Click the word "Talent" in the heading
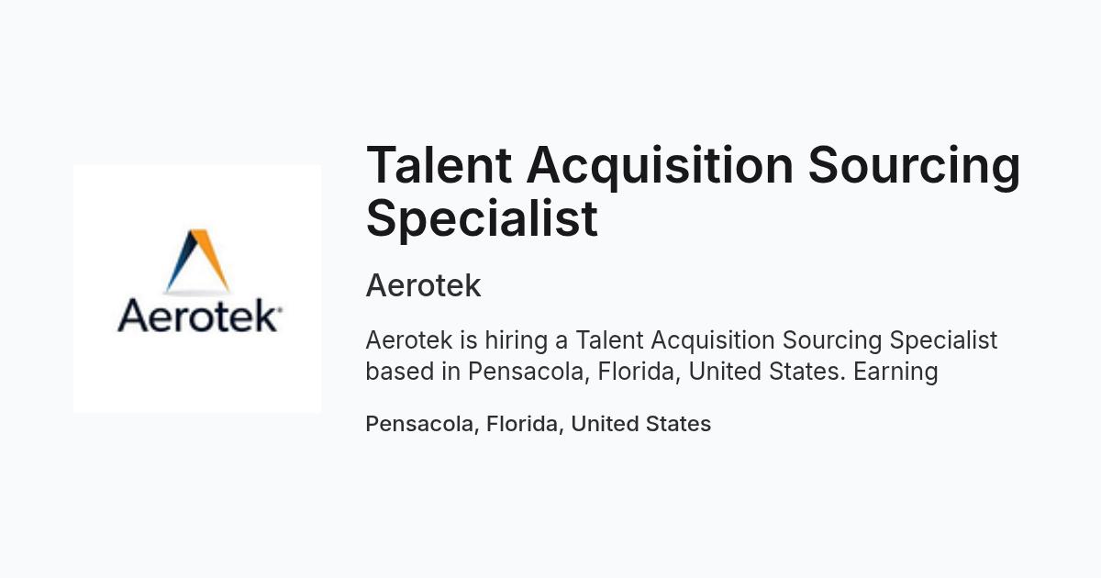1101x578 pixels. [439, 165]
